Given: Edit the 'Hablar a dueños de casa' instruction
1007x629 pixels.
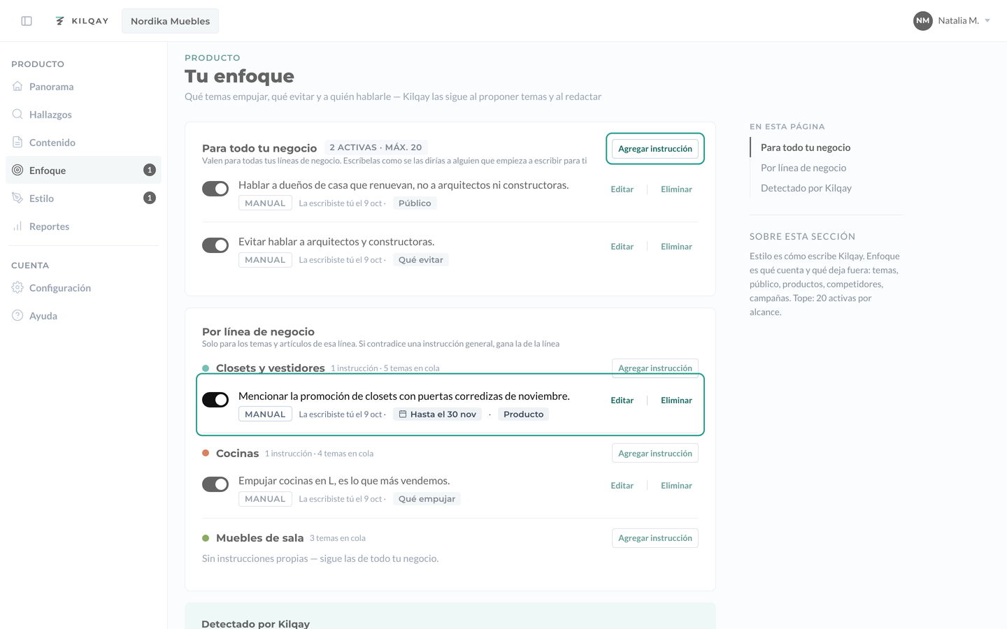Looking at the screenshot, I should [x=622, y=189].
